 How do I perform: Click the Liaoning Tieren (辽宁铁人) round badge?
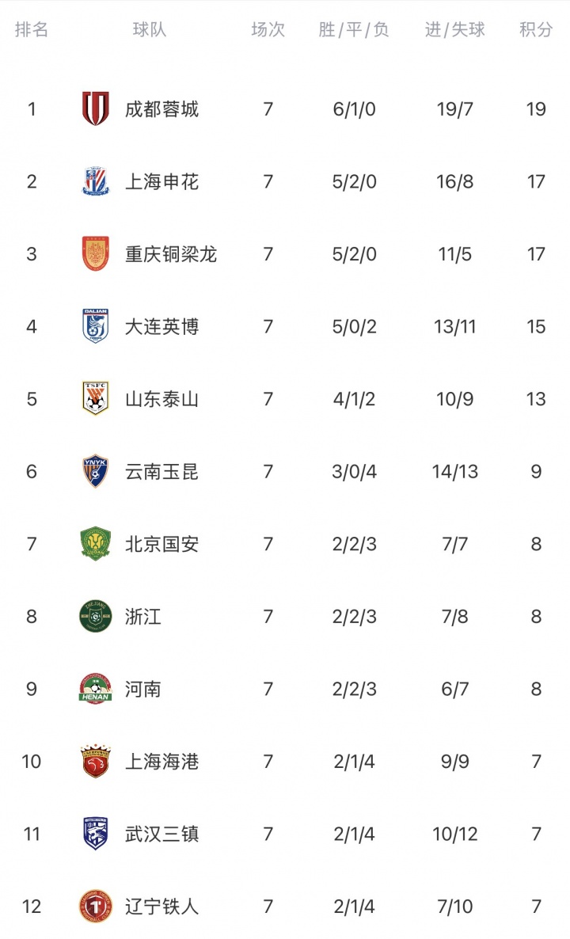point(96,907)
